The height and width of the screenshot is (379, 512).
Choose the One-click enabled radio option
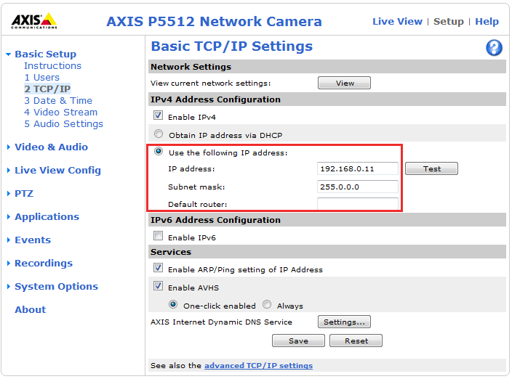click(x=173, y=305)
